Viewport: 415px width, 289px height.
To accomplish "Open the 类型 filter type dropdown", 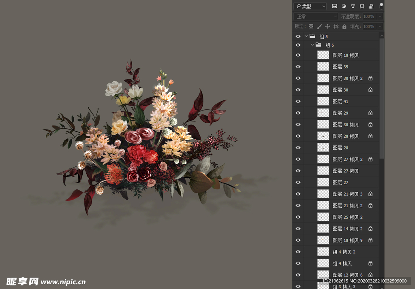I will click(x=310, y=6).
